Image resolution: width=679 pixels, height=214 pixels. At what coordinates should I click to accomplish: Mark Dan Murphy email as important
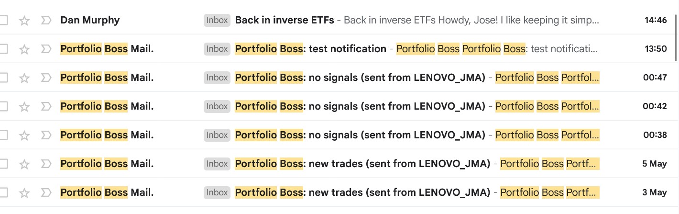point(46,21)
